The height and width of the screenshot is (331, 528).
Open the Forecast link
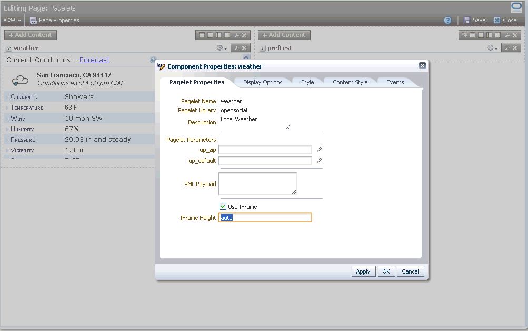95,60
